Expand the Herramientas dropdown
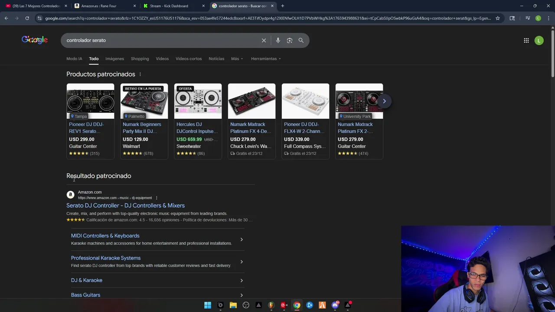The height and width of the screenshot is (312, 555). pyautogui.click(x=266, y=58)
